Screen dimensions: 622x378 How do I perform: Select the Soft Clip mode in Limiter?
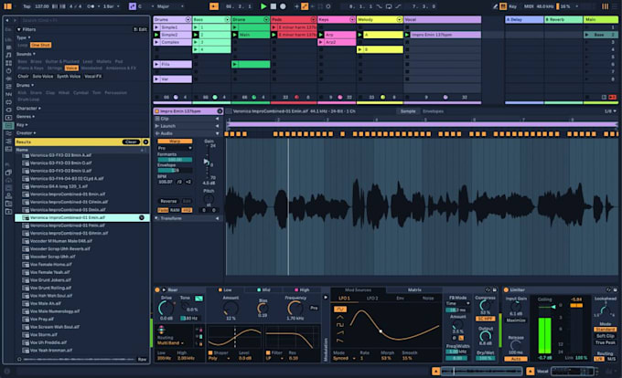pyautogui.click(x=605, y=336)
